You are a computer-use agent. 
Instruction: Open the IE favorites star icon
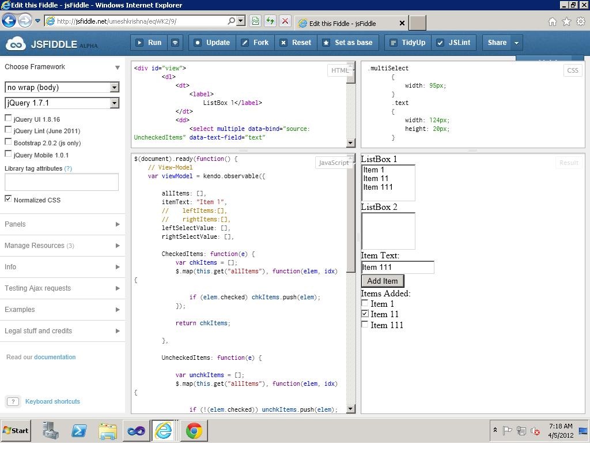click(x=566, y=22)
